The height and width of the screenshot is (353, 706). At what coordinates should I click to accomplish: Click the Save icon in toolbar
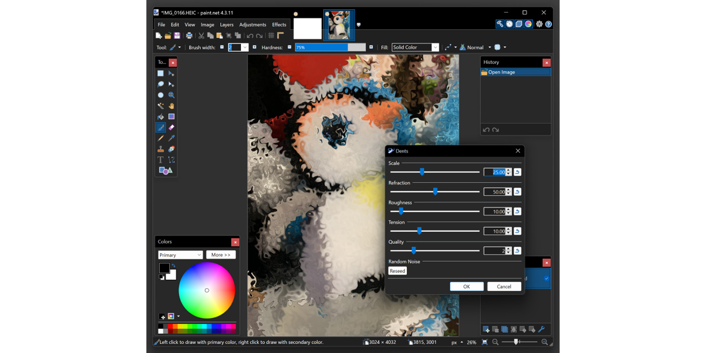point(177,36)
